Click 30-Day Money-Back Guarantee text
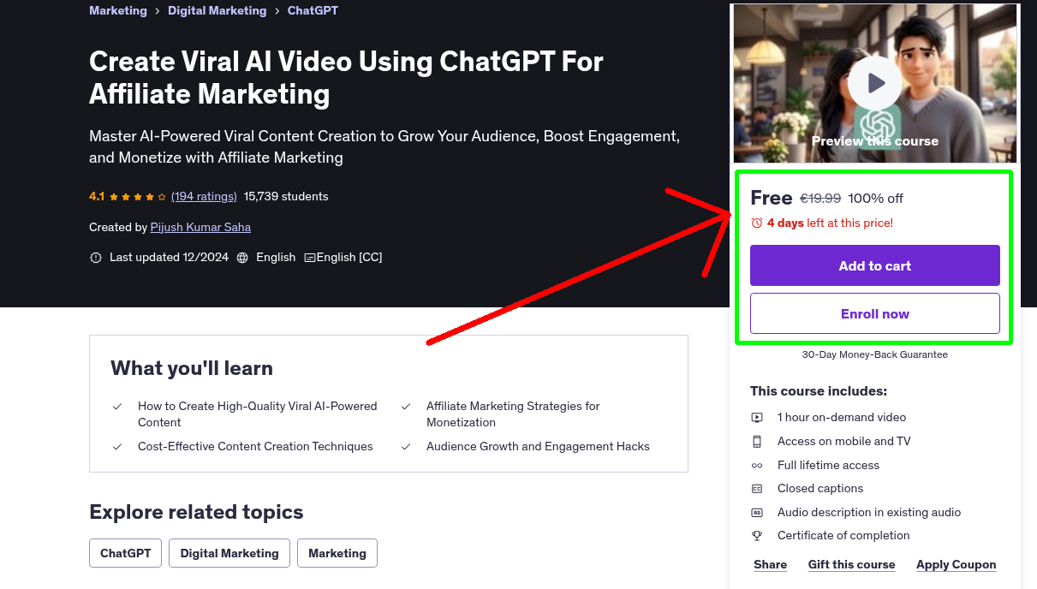 pyautogui.click(x=875, y=354)
